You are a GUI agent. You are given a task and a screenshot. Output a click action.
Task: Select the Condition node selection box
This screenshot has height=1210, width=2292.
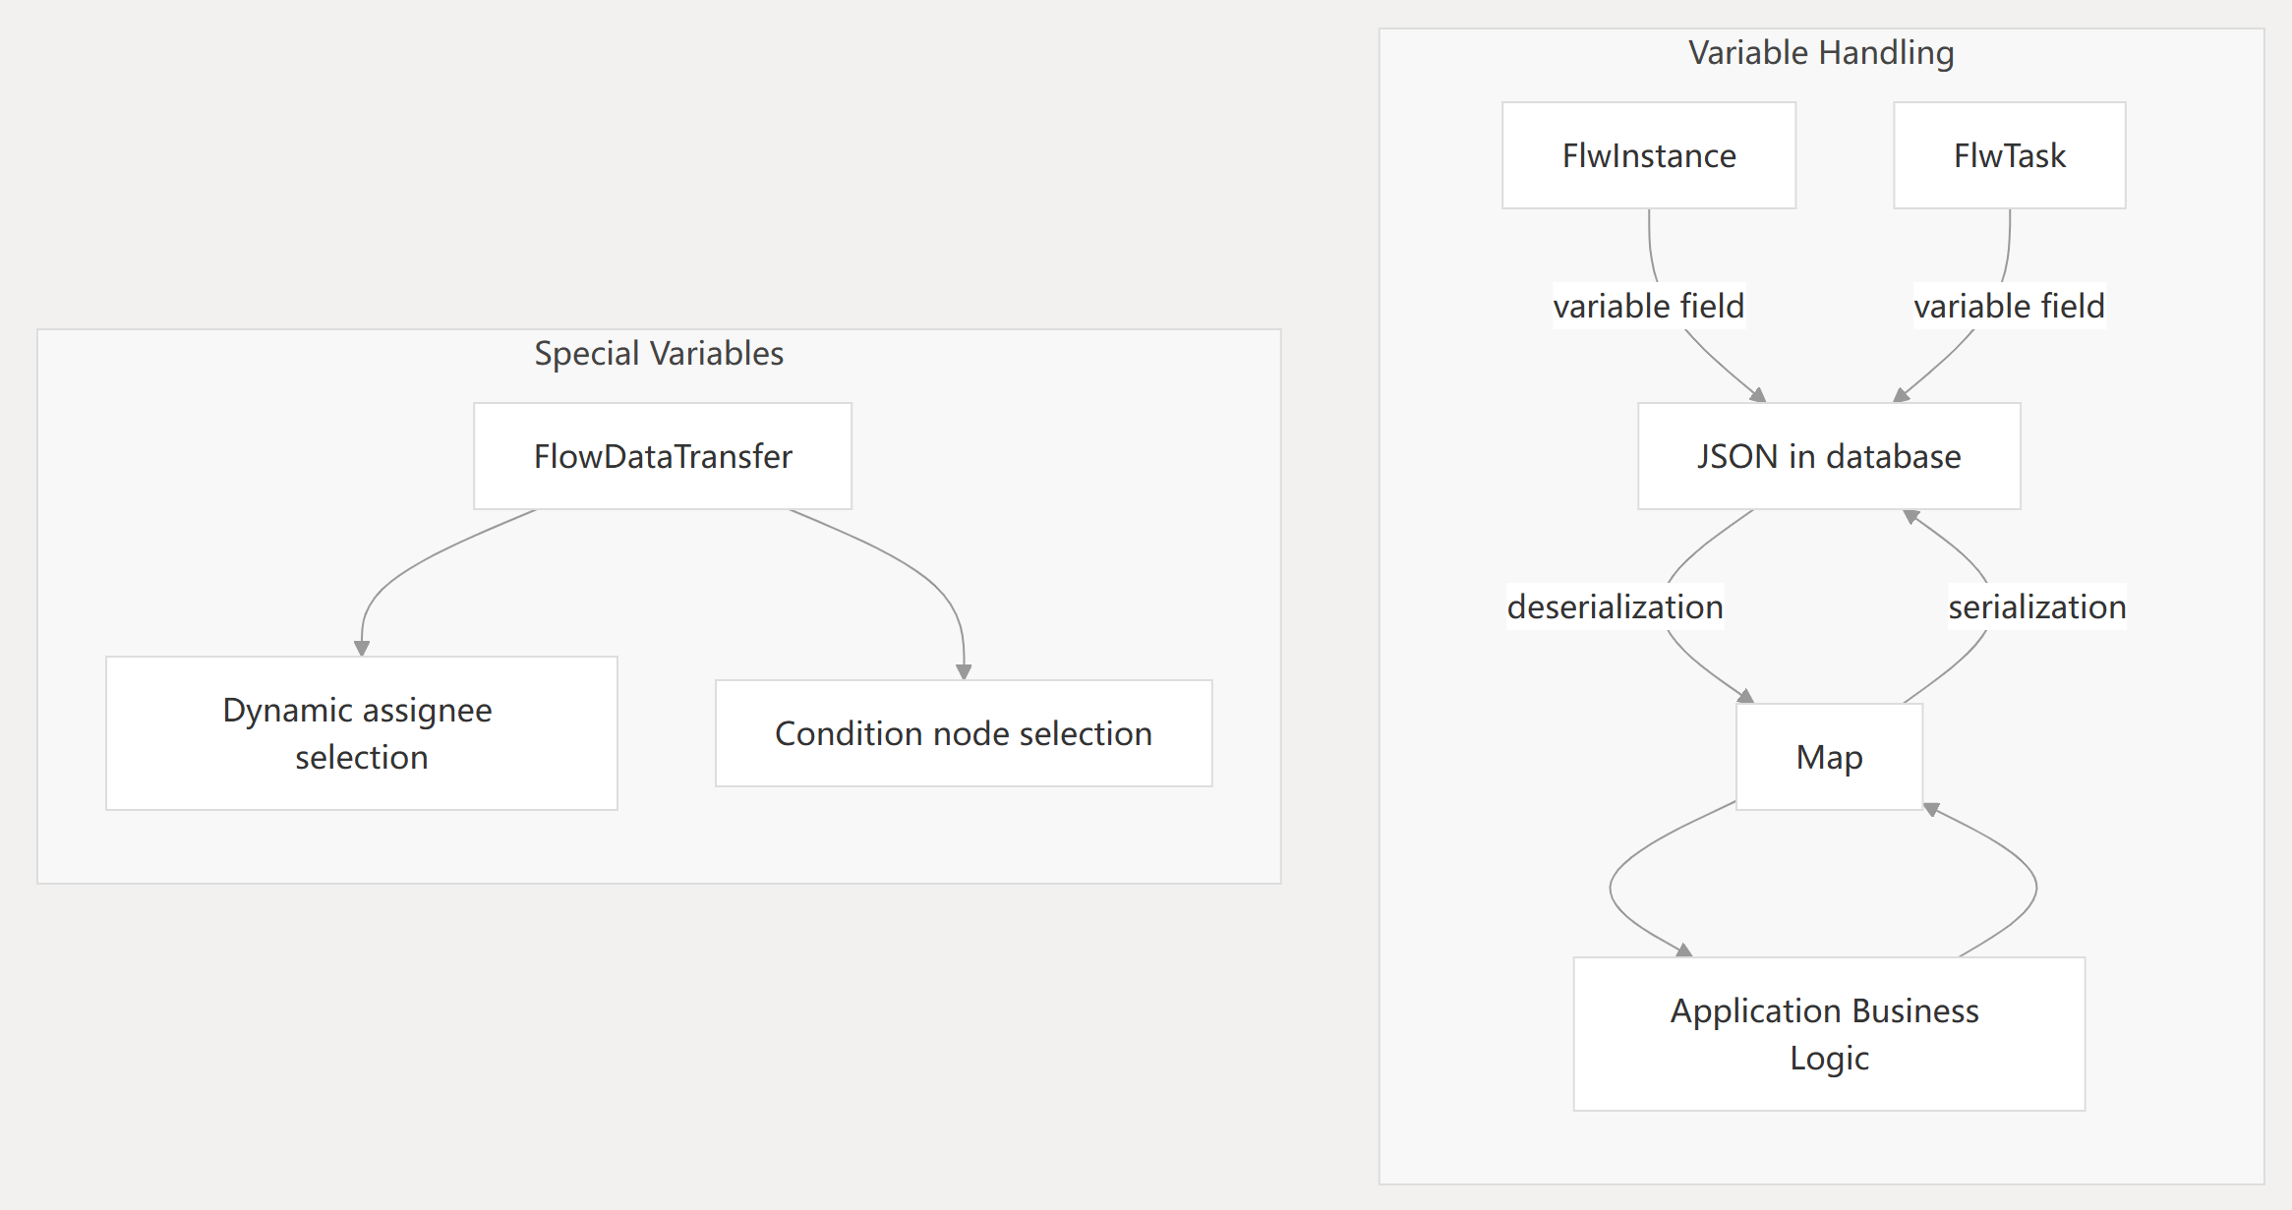[x=963, y=733]
